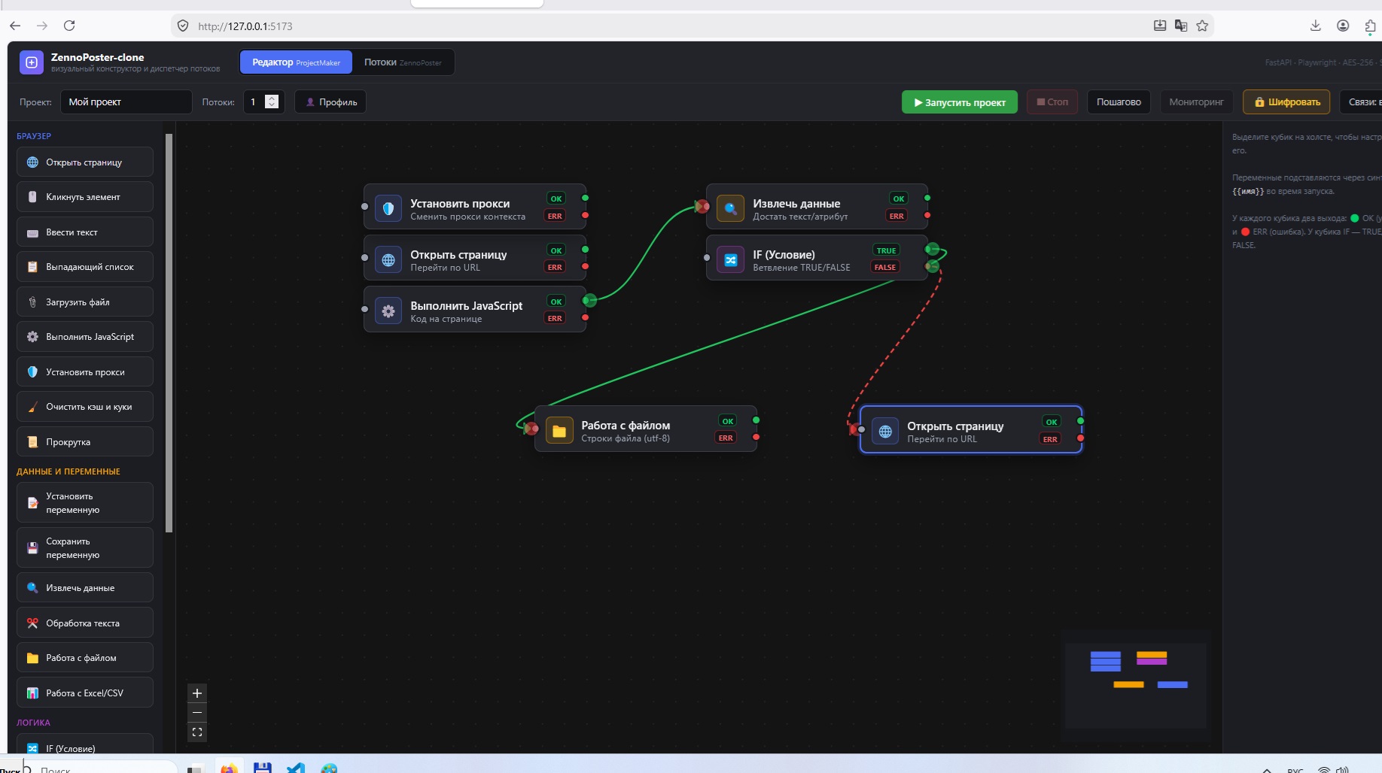Screen dimensions: 1382x773
Task: Edit the project name field Мой проект
Action: 126,102
